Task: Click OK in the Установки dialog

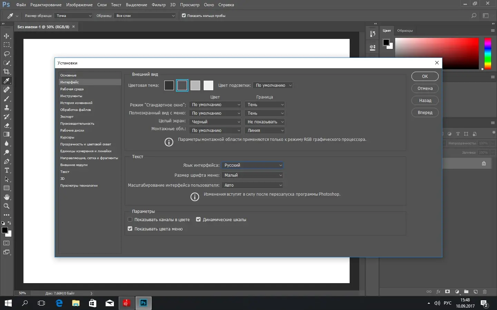Action: pyautogui.click(x=425, y=76)
